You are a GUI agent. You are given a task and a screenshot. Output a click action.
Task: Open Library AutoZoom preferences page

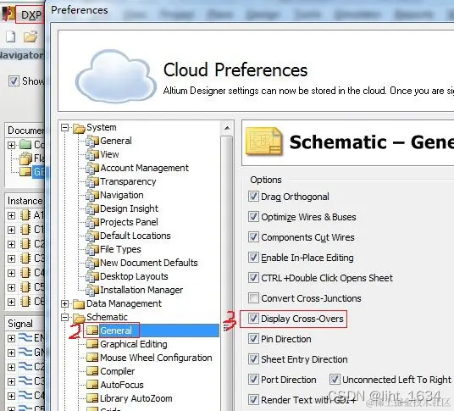pos(136,398)
